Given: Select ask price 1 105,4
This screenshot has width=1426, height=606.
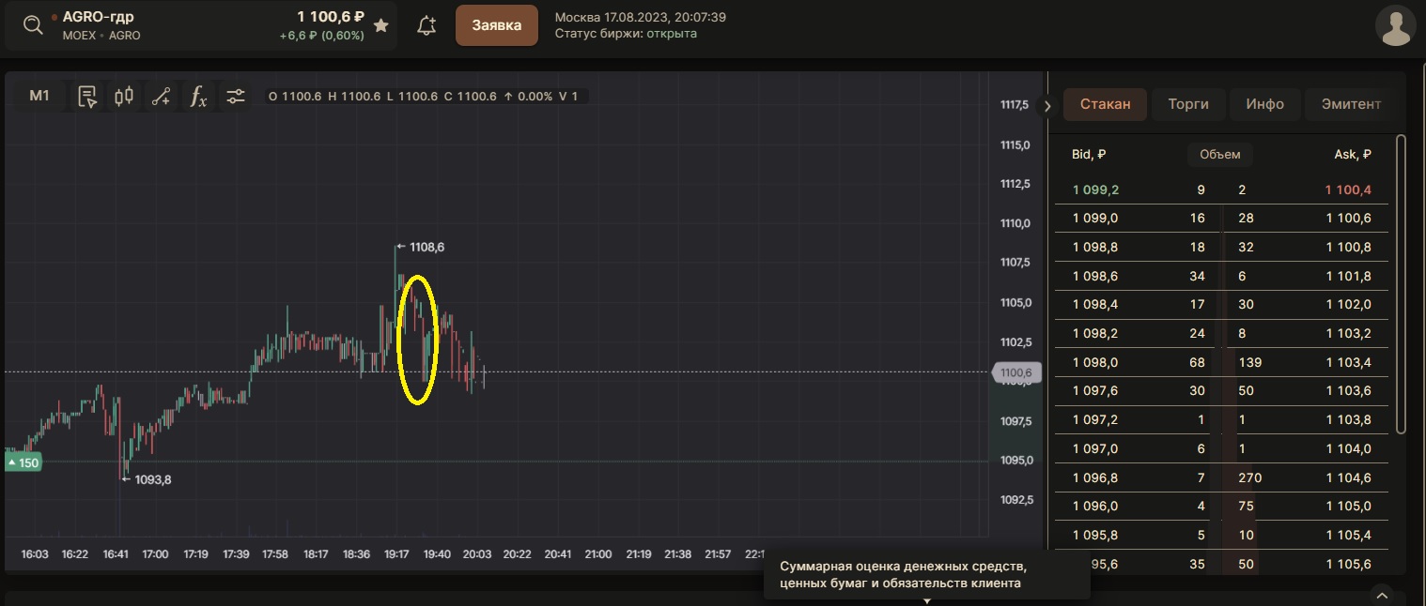Looking at the screenshot, I should tap(1348, 536).
